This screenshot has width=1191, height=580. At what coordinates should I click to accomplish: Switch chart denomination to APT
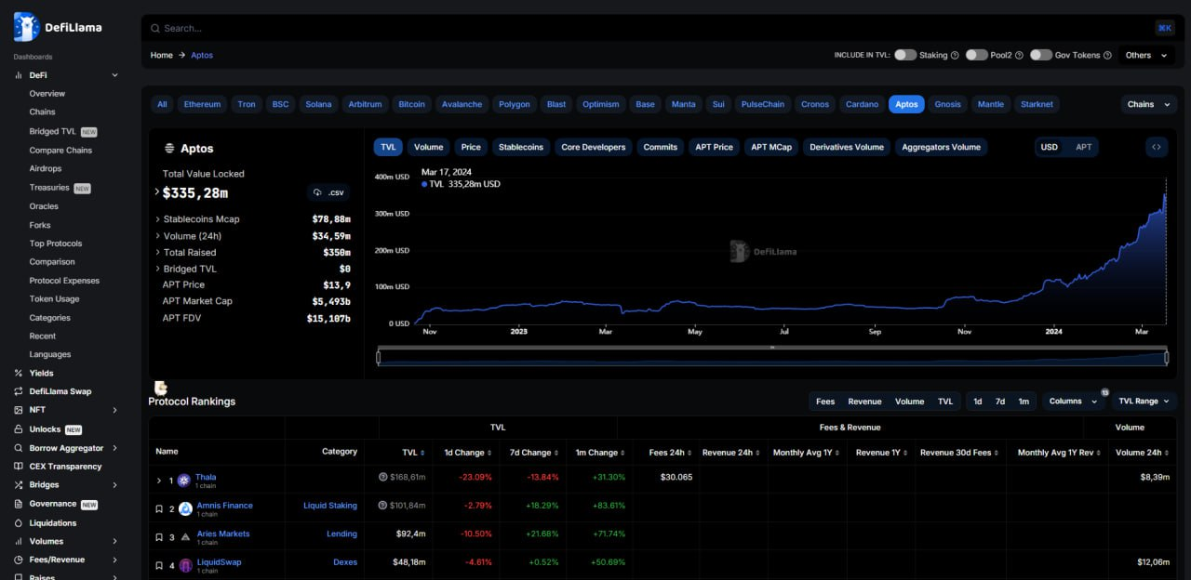point(1084,147)
